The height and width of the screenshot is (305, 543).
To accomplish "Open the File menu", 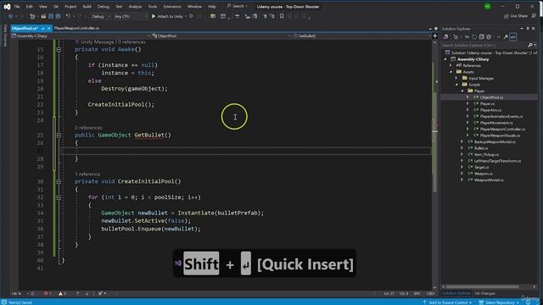I will coord(17,7).
